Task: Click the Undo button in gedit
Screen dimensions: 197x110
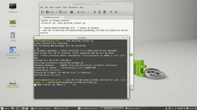Action: (81, 12)
